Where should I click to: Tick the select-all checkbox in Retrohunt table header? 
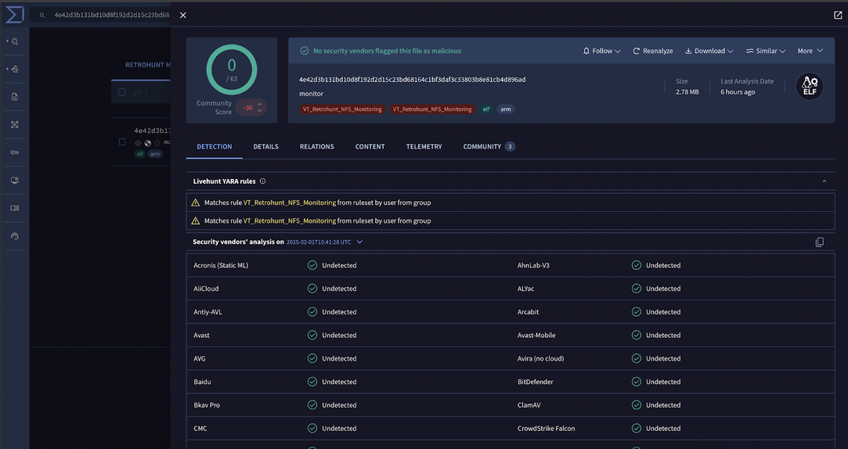point(121,92)
